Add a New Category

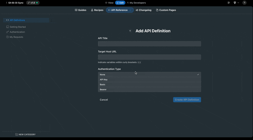26,134
